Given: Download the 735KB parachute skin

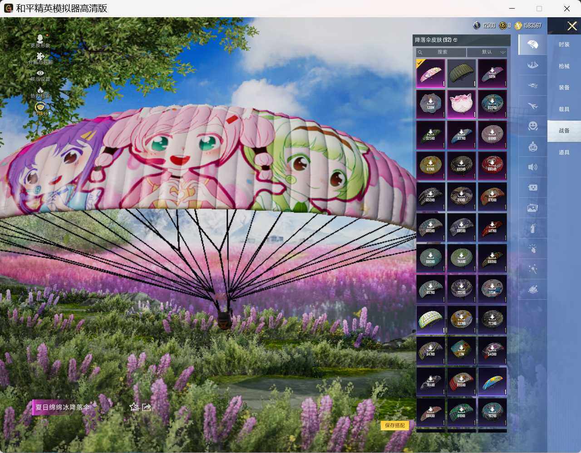Looking at the screenshot, I should tap(462, 289).
